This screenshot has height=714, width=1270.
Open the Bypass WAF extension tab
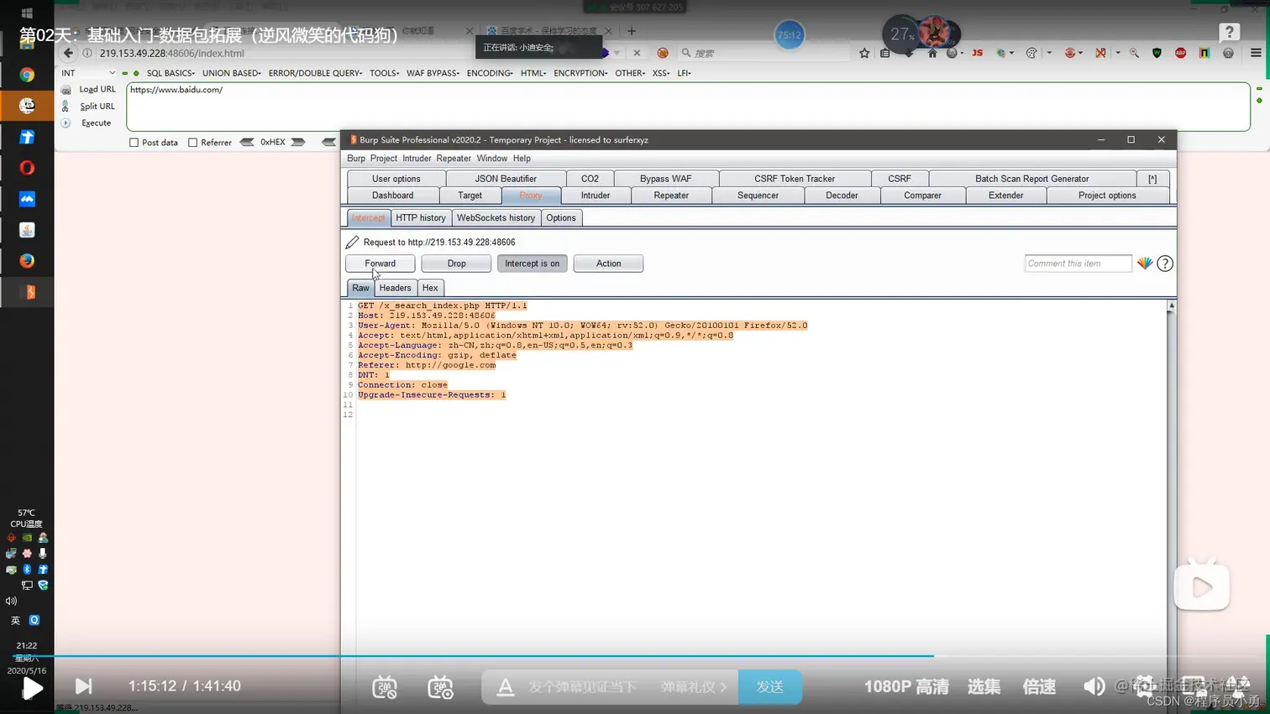(x=665, y=179)
